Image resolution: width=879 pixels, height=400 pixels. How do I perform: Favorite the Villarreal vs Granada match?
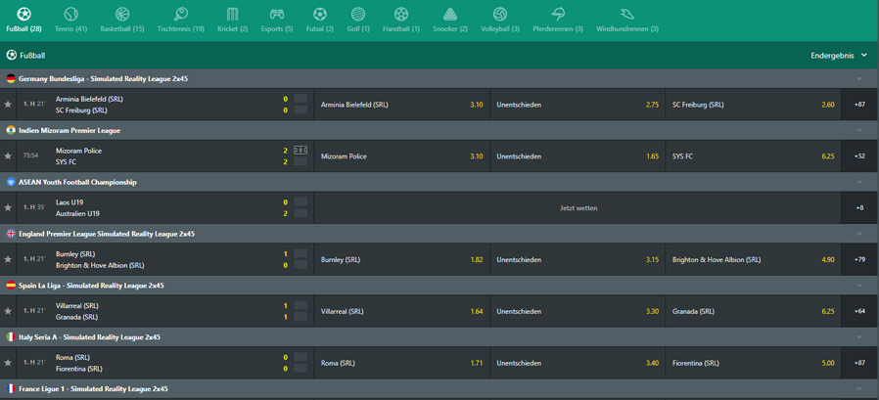click(x=8, y=311)
